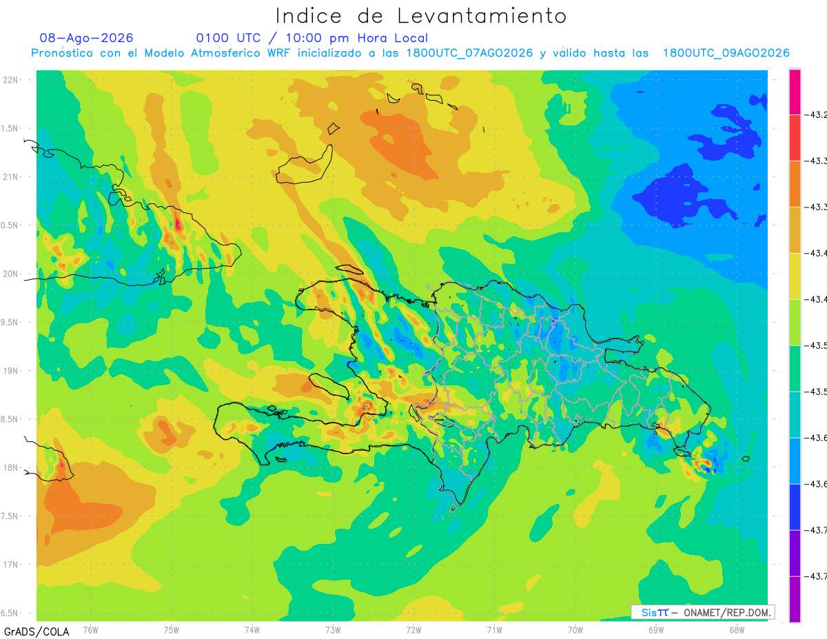Click the '17N' latitude label
The image size is (827, 639).
pos(10,565)
